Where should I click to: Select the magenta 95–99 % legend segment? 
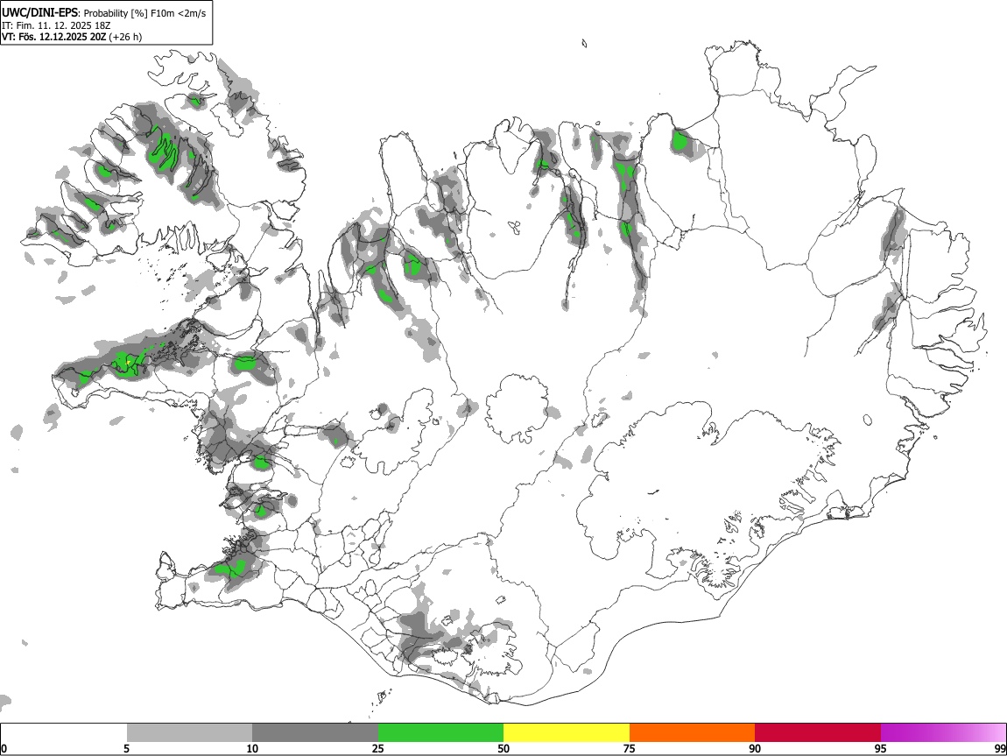(x=943, y=732)
